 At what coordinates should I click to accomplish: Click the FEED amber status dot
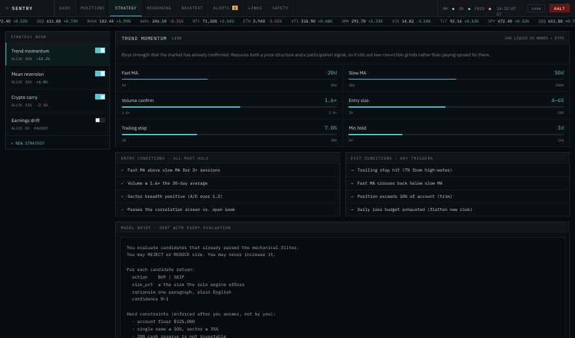pos(489,9)
